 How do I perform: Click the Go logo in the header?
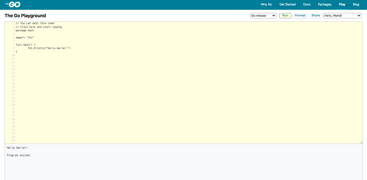point(13,4)
